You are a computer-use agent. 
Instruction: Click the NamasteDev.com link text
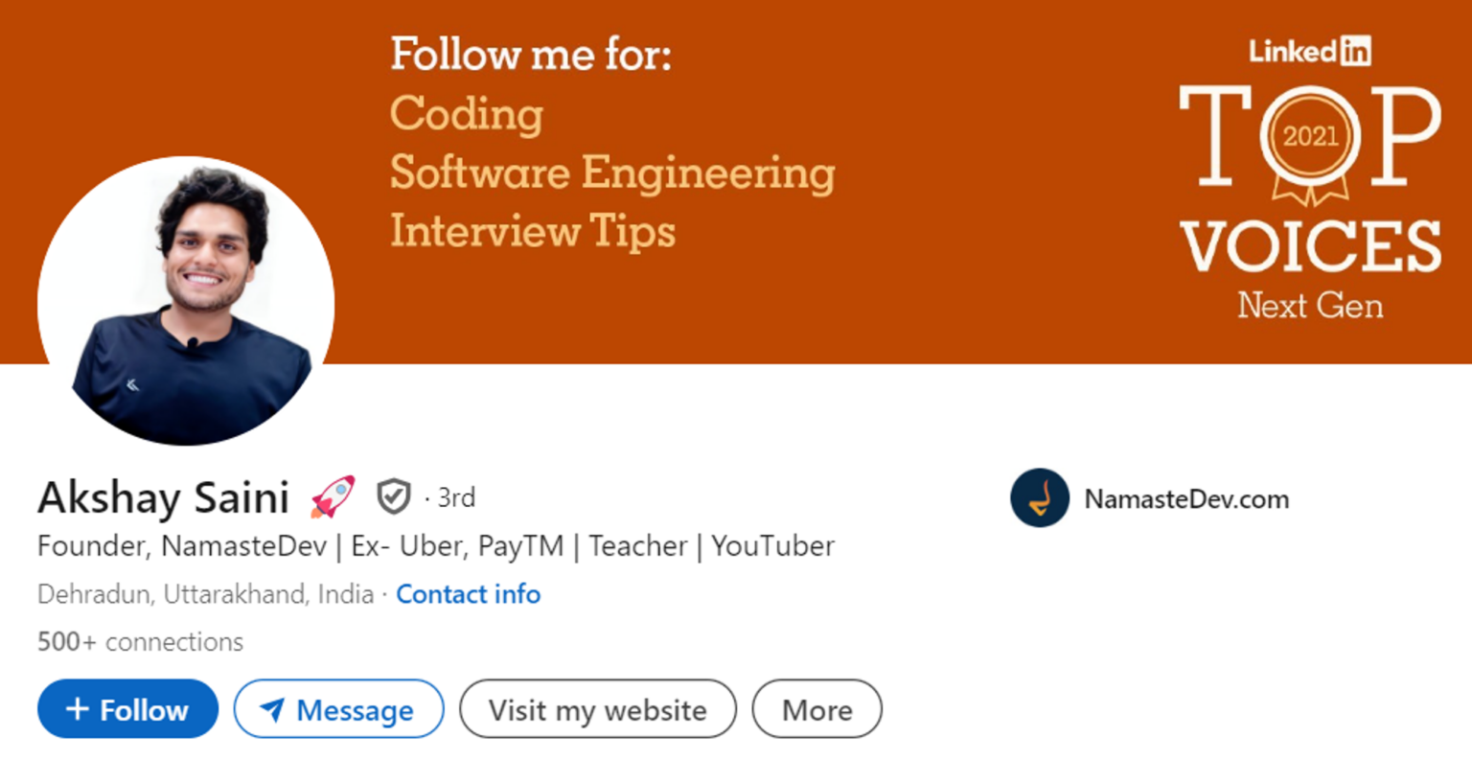pyautogui.click(x=1185, y=498)
